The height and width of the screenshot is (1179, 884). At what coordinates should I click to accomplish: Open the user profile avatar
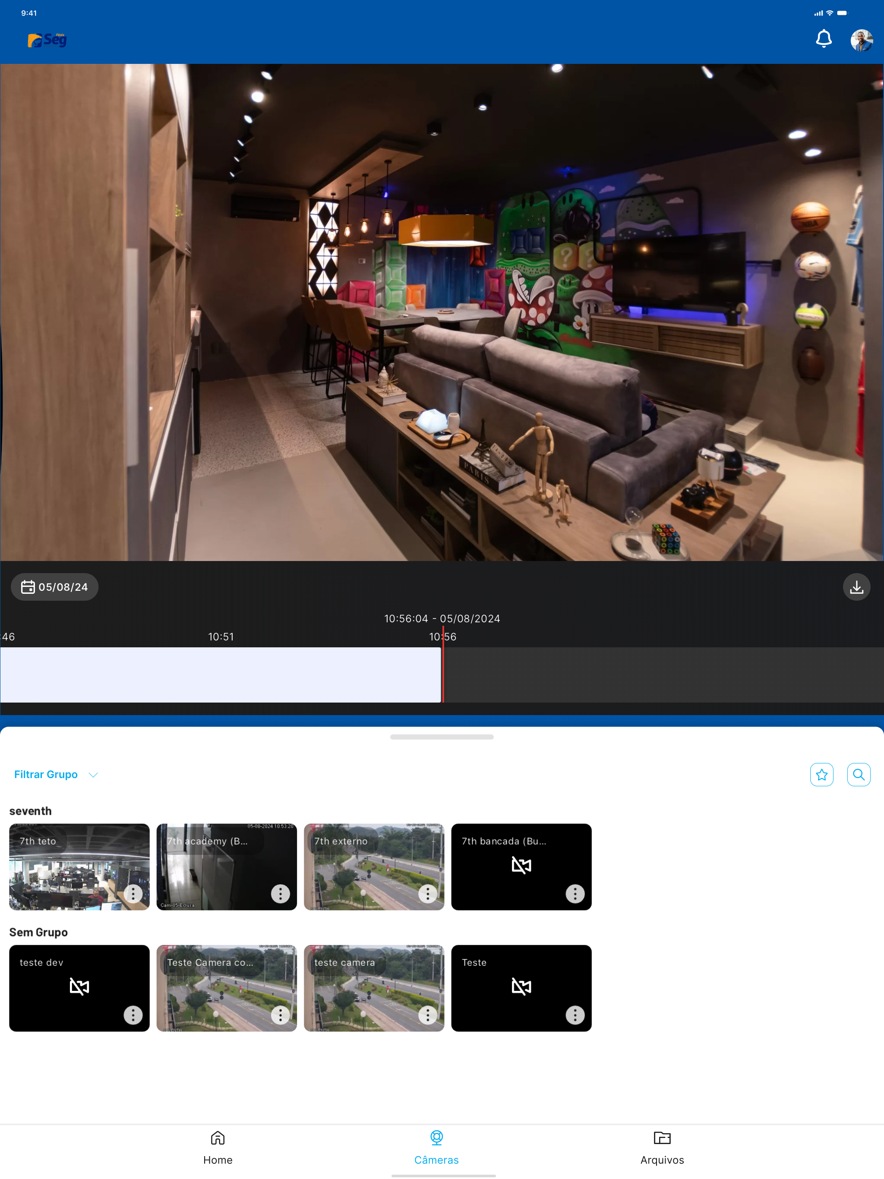click(861, 40)
